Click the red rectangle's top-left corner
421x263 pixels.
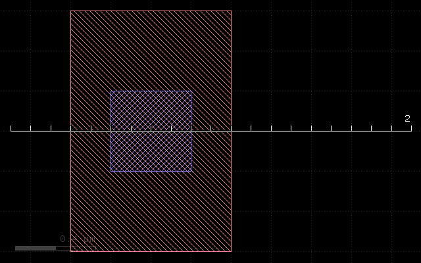[x=70, y=11]
